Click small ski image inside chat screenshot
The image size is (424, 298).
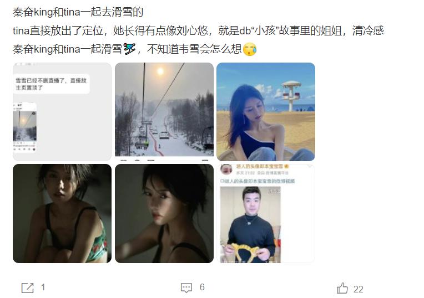coord(24,127)
